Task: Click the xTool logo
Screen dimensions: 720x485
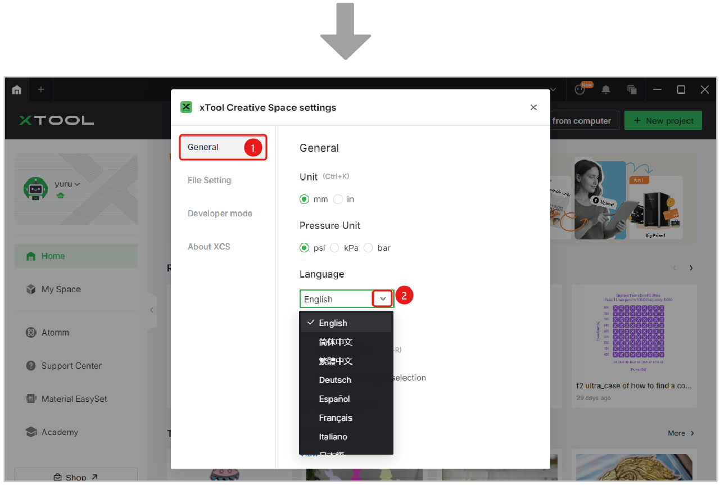Action: 56,120
